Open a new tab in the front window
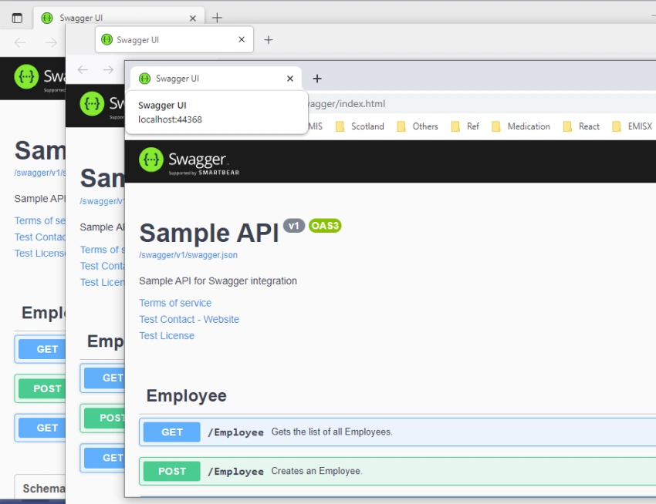 [317, 79]
